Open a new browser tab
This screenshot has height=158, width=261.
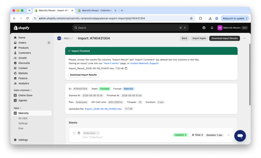pyautogui.click(x=122, y=10)
